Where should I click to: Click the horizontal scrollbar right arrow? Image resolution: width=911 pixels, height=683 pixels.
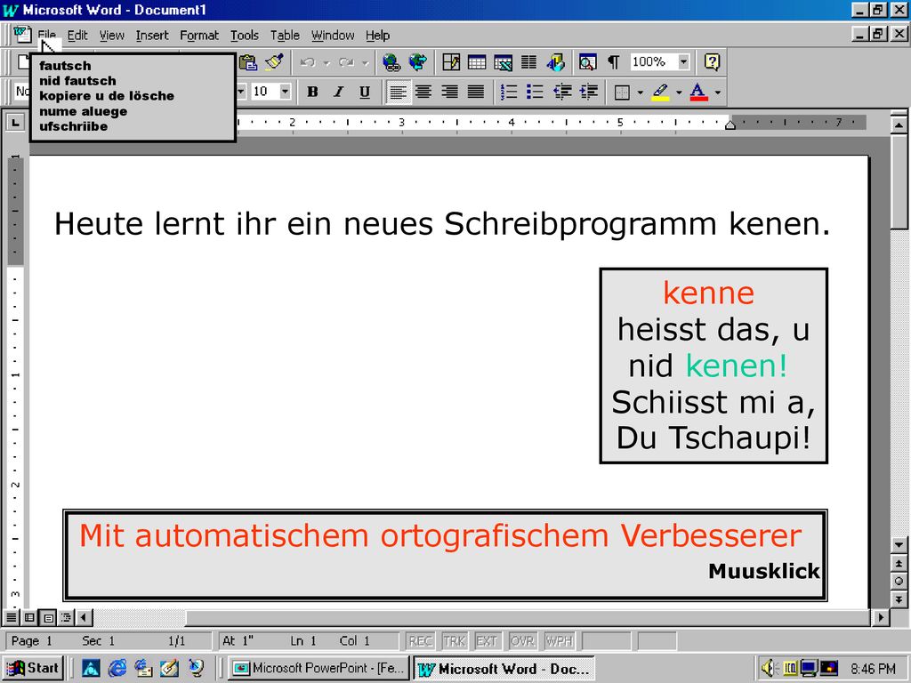tap(882, 617)
